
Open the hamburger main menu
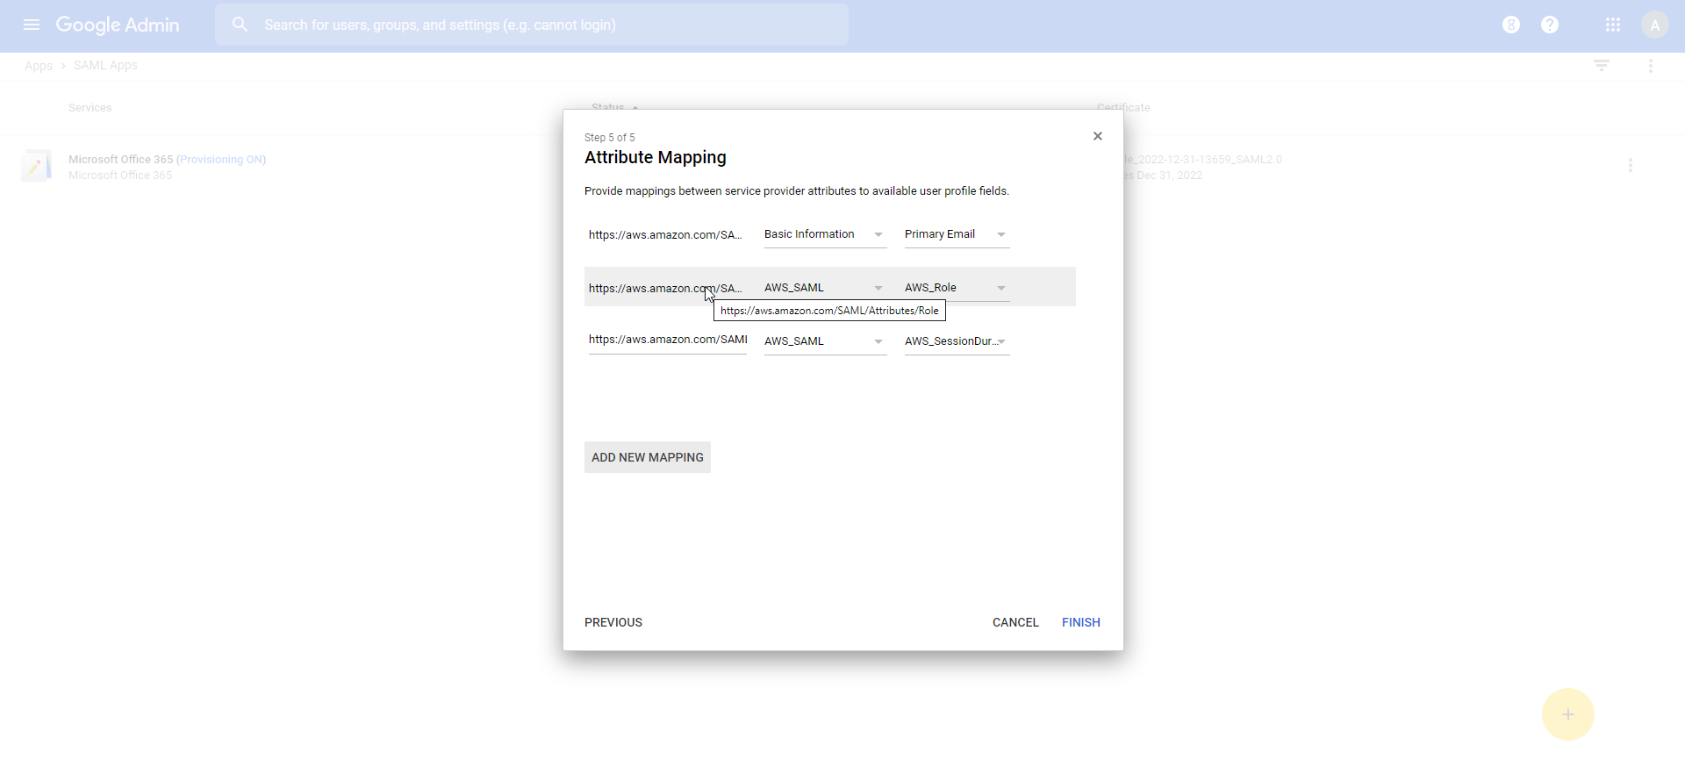(32, 25)
